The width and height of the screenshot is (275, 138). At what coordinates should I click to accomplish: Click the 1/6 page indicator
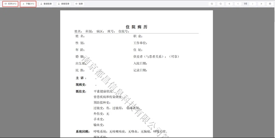click(x=245, y=4)
